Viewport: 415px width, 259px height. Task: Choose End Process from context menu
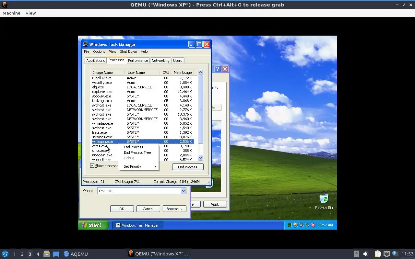click(138, 147)
